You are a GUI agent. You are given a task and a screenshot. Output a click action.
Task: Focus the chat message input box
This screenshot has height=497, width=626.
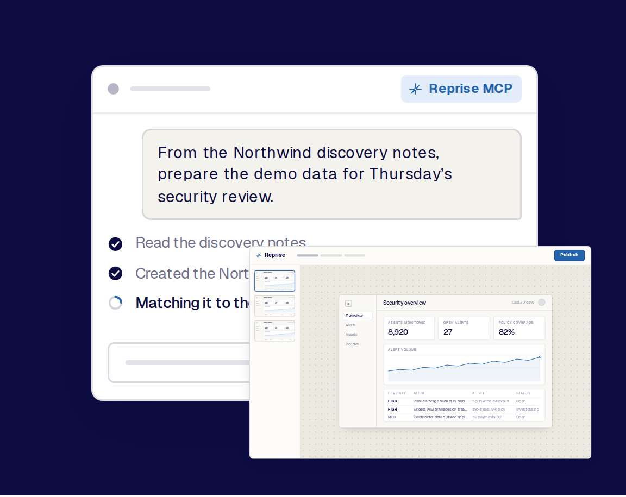click(179, 362)
